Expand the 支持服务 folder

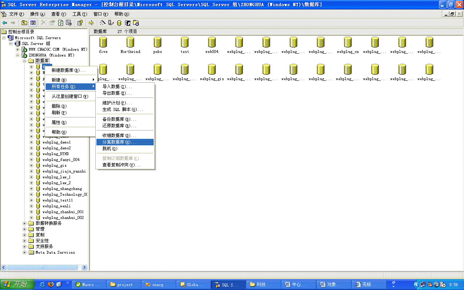25,246
